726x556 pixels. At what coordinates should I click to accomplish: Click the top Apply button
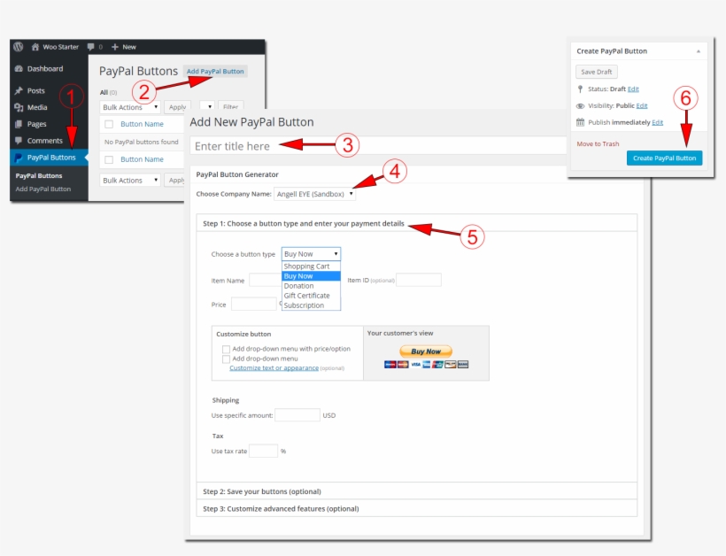pyautogui.click(x=177, y=107)
